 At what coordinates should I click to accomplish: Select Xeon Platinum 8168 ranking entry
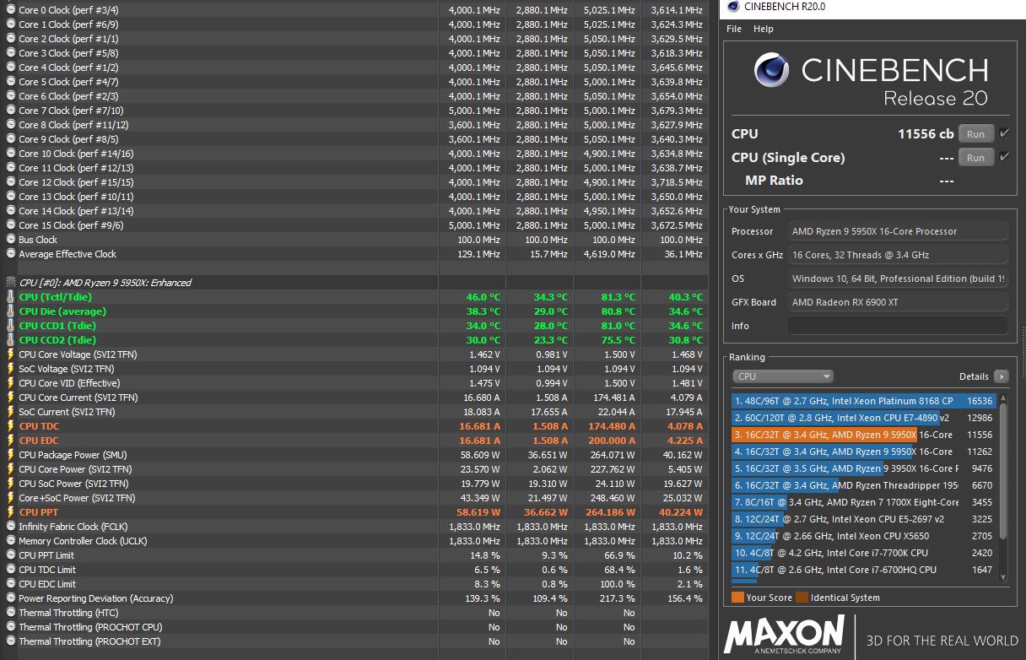pos(863,401)
